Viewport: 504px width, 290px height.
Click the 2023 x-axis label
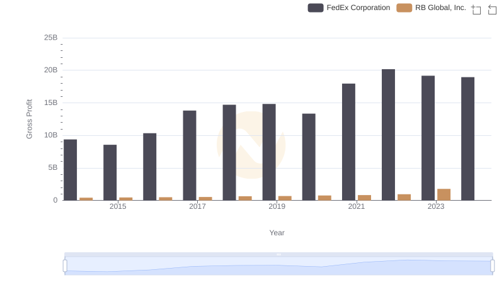pyautogui.click(x=436, y=206)
